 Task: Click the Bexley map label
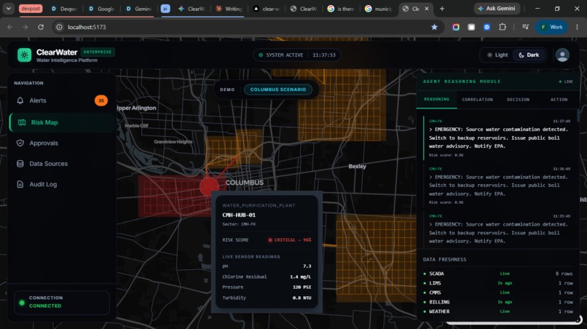coord(357,166)
